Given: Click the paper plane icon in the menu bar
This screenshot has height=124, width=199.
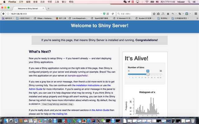Looking at the screenshot, I should click(129, 2).
